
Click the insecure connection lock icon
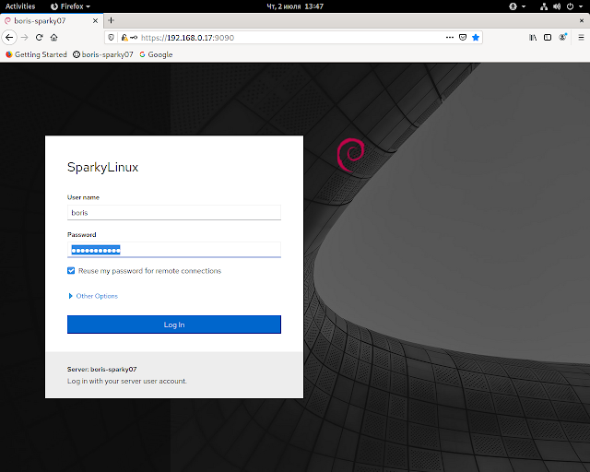pos(124,37)
